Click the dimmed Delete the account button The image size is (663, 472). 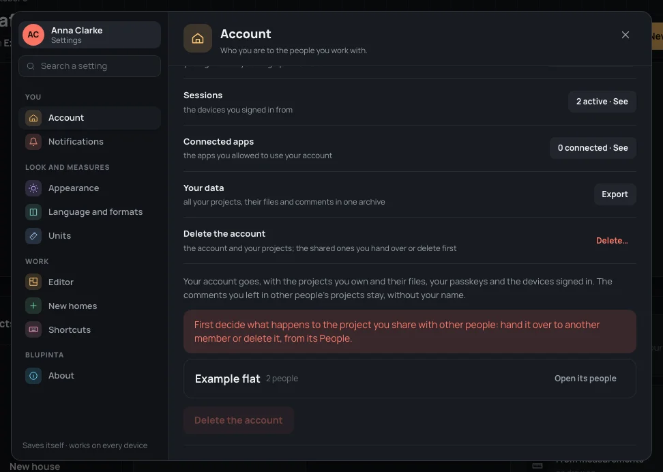(239, 420)
